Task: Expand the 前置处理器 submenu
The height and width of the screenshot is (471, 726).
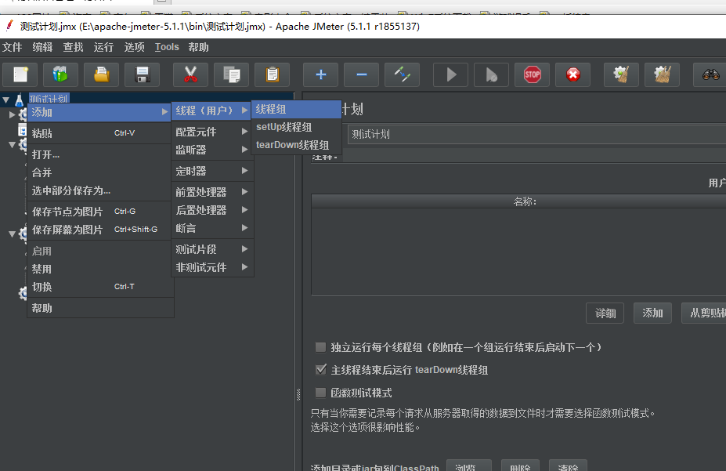Action: click(212, 192)
